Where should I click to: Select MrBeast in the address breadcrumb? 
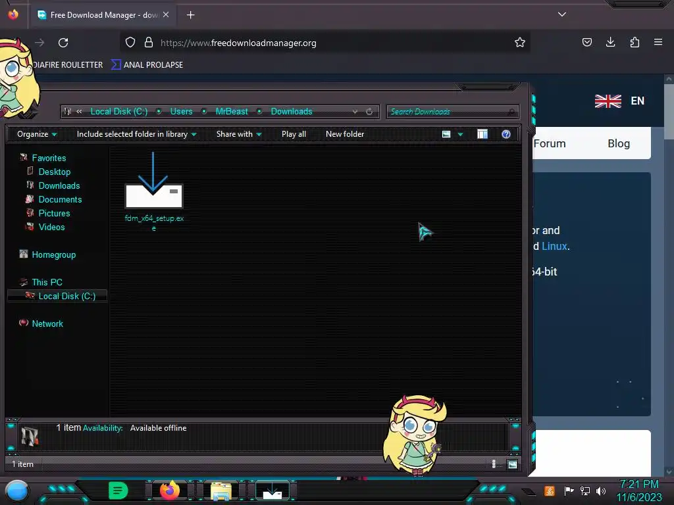[232, 112]
